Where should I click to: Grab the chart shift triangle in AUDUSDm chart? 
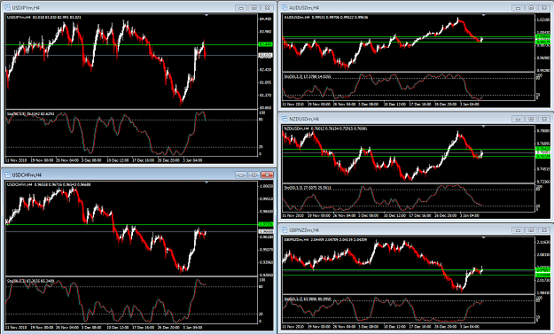(x=483, y=15)
